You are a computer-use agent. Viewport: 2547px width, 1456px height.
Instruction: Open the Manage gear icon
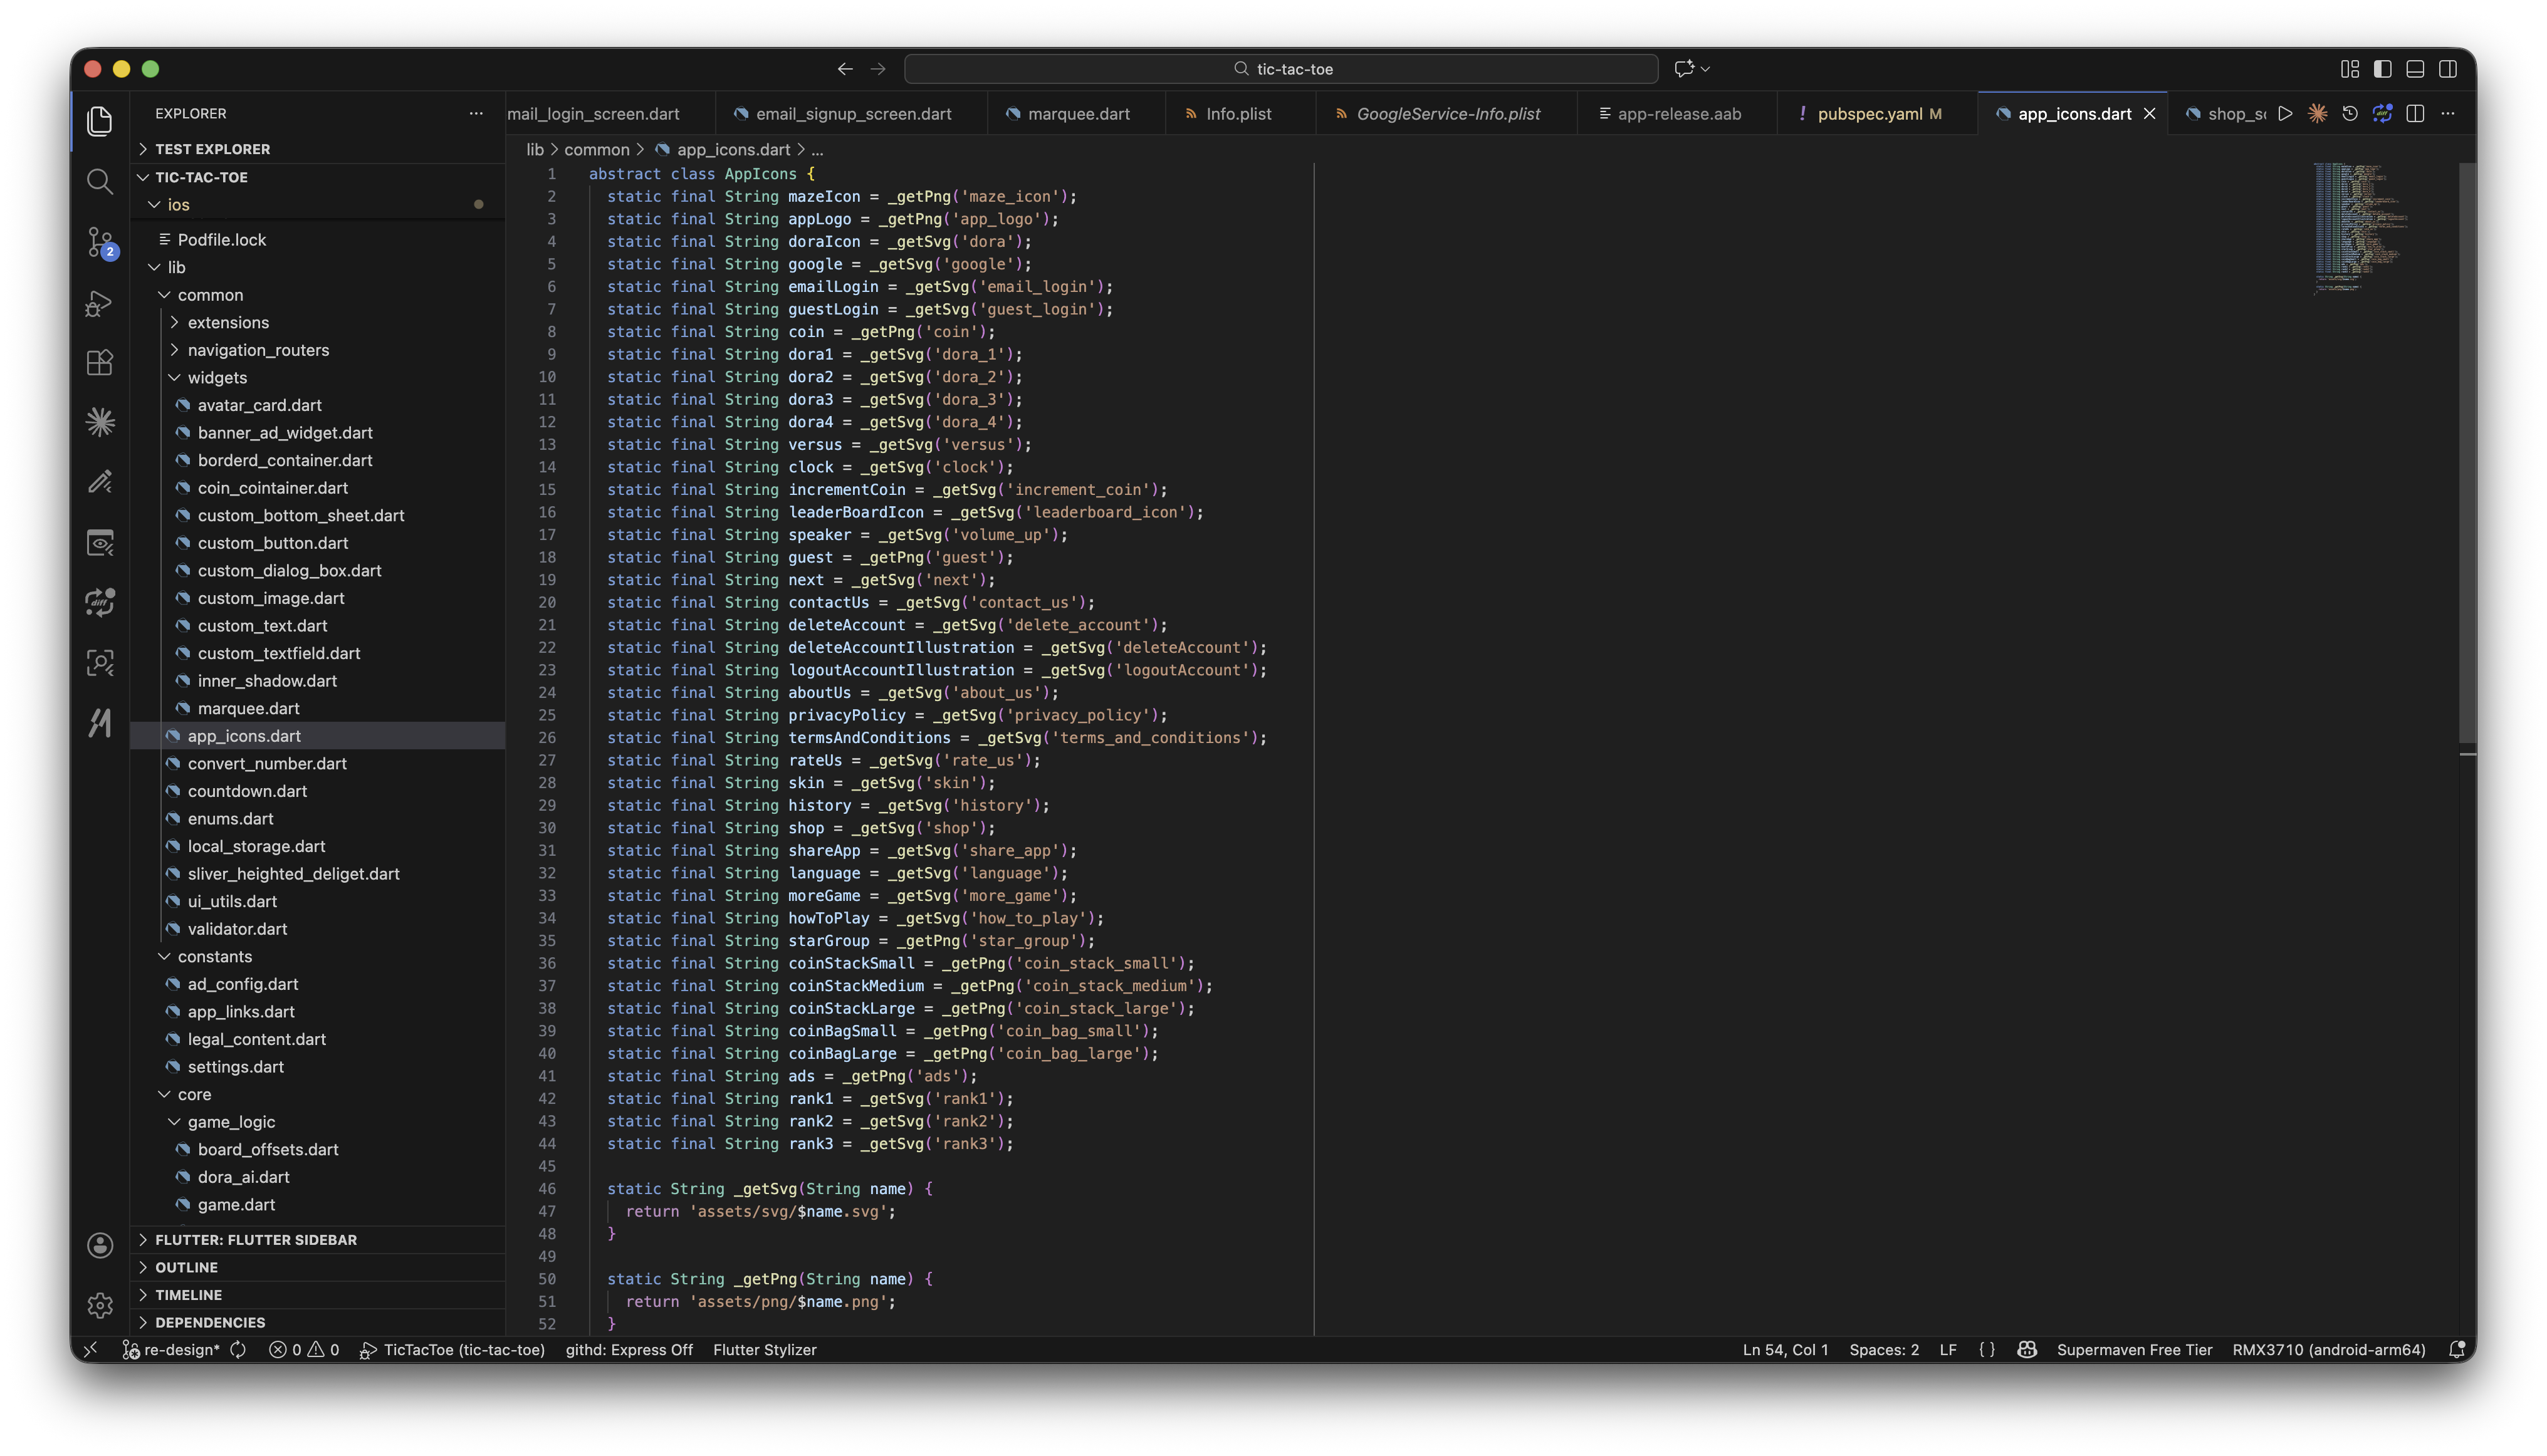click(99, 1305)
